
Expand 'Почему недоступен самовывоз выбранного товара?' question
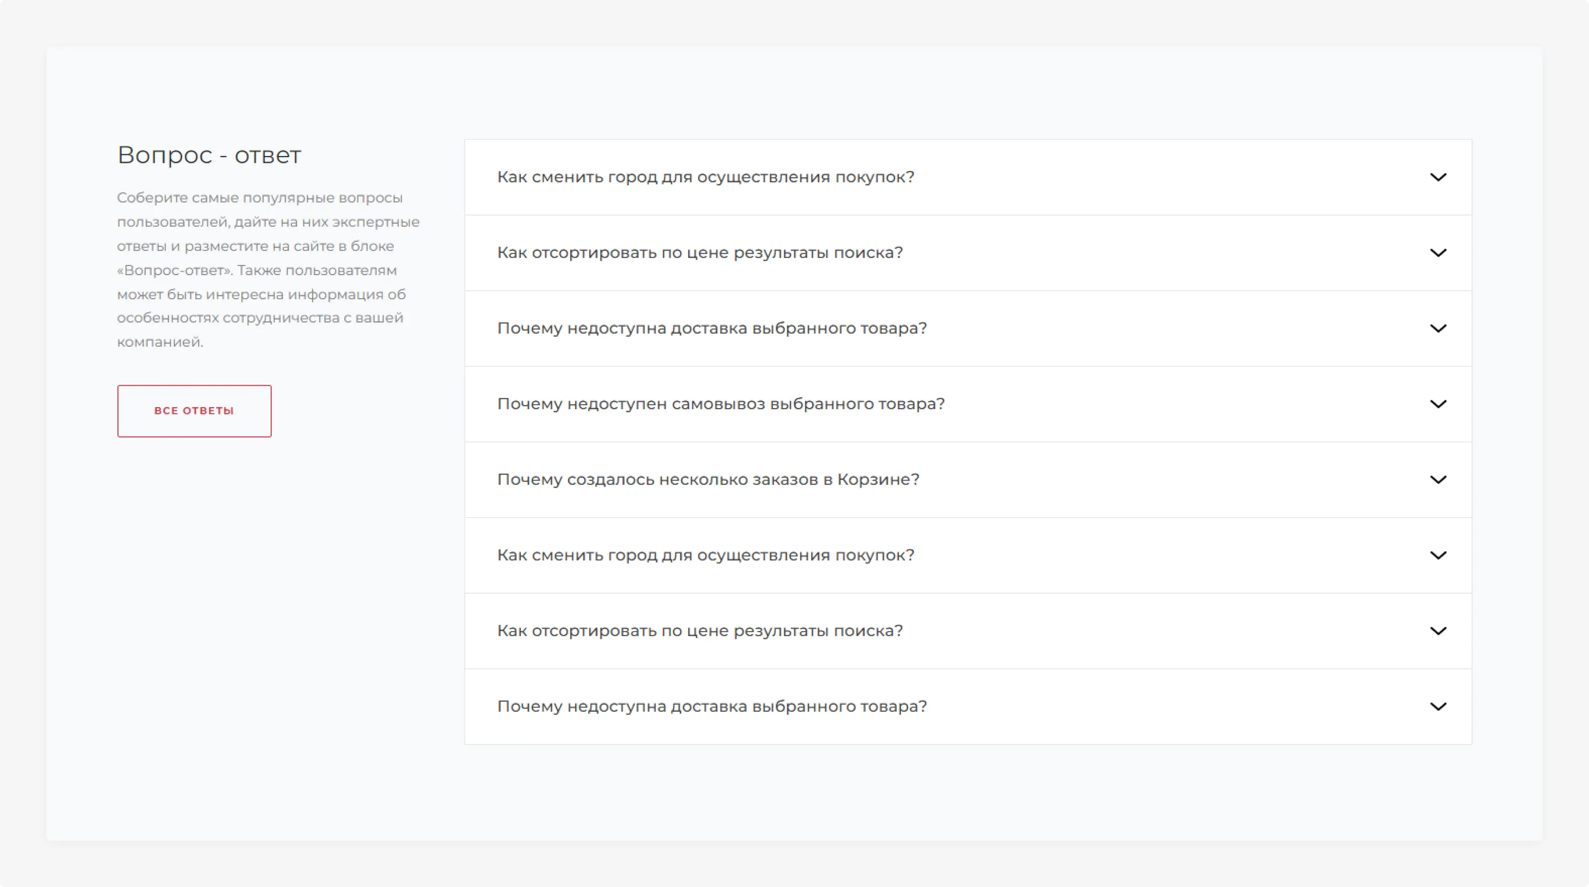coord(720,404)
